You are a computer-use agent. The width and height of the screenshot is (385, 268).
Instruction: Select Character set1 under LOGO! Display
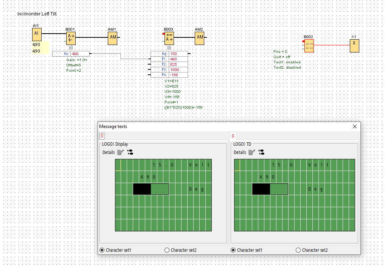[102, 250]
